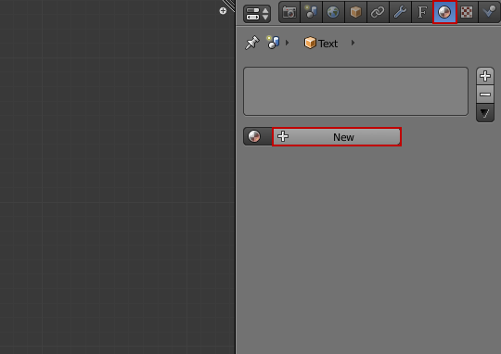The image size is (501, 354).
Task: Open the Texture properties checker tab
Action: (467, 12)
